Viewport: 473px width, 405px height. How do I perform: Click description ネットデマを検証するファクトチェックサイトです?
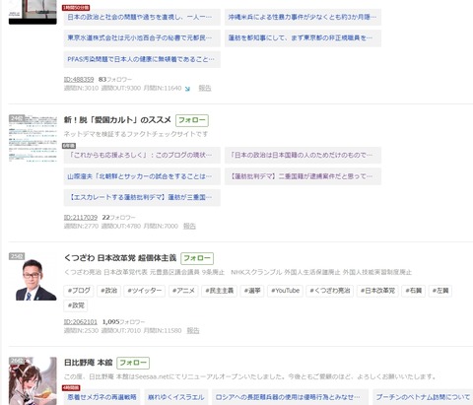(x=136, y=134)
